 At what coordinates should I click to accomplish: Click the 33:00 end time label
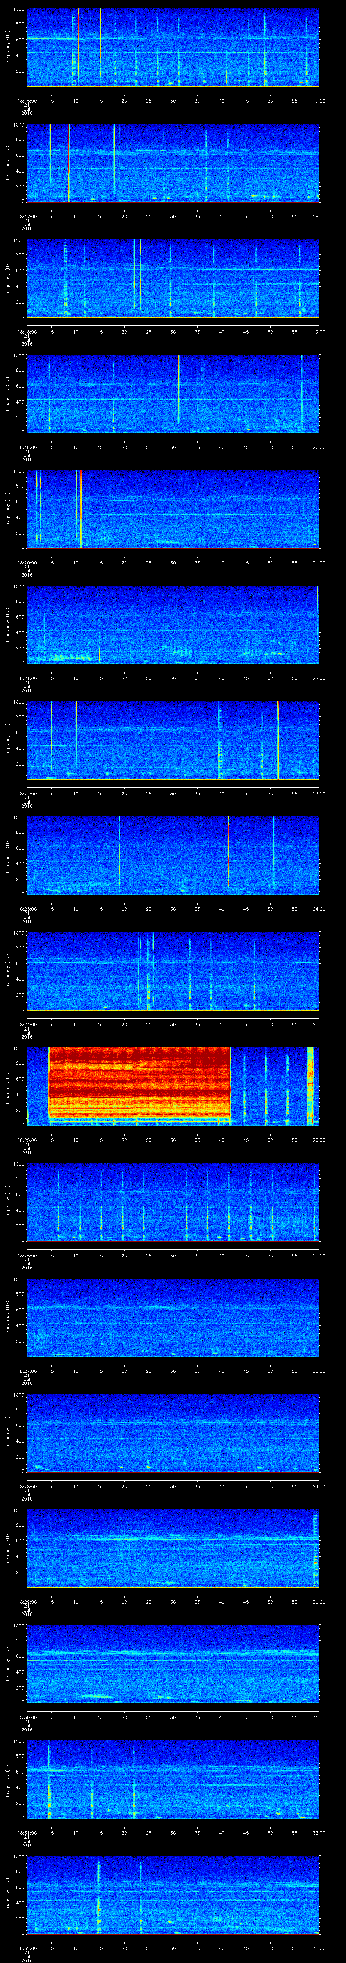point(319,1948)
